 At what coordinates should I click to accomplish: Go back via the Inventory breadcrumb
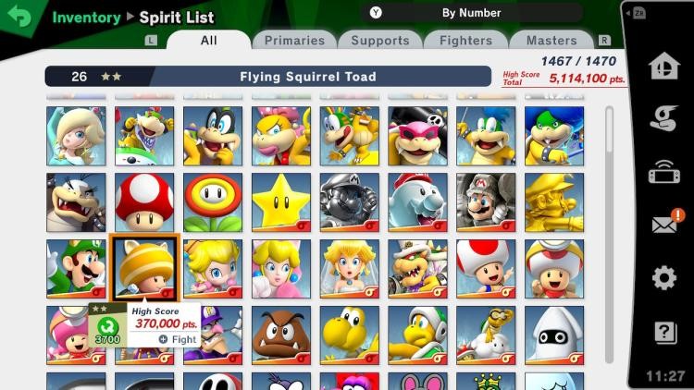point(86,18)
